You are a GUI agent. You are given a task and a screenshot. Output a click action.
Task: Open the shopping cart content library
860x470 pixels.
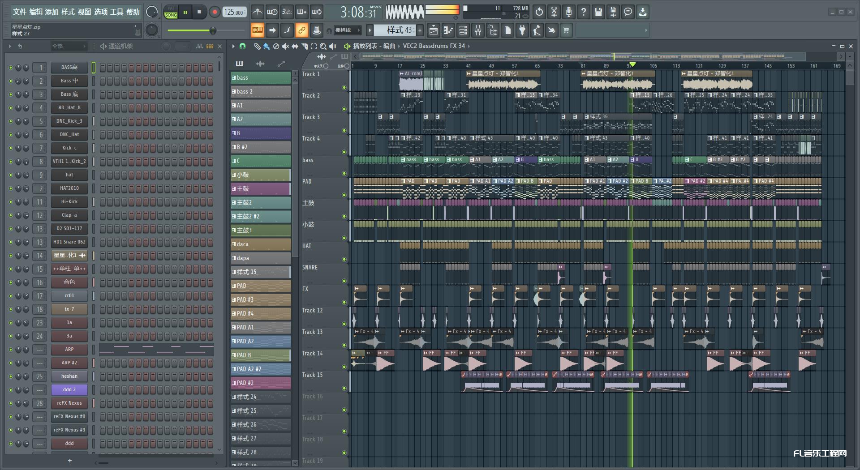point(566,30)
